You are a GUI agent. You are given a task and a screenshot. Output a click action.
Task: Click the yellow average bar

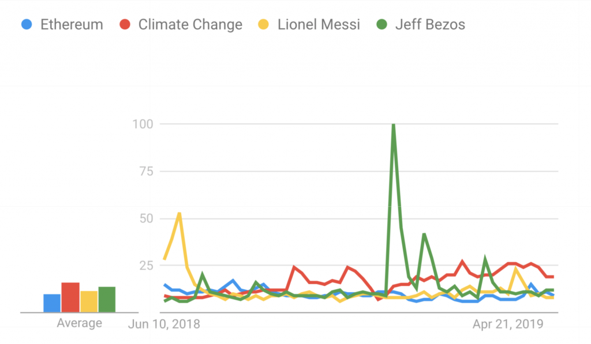point(89,301)
